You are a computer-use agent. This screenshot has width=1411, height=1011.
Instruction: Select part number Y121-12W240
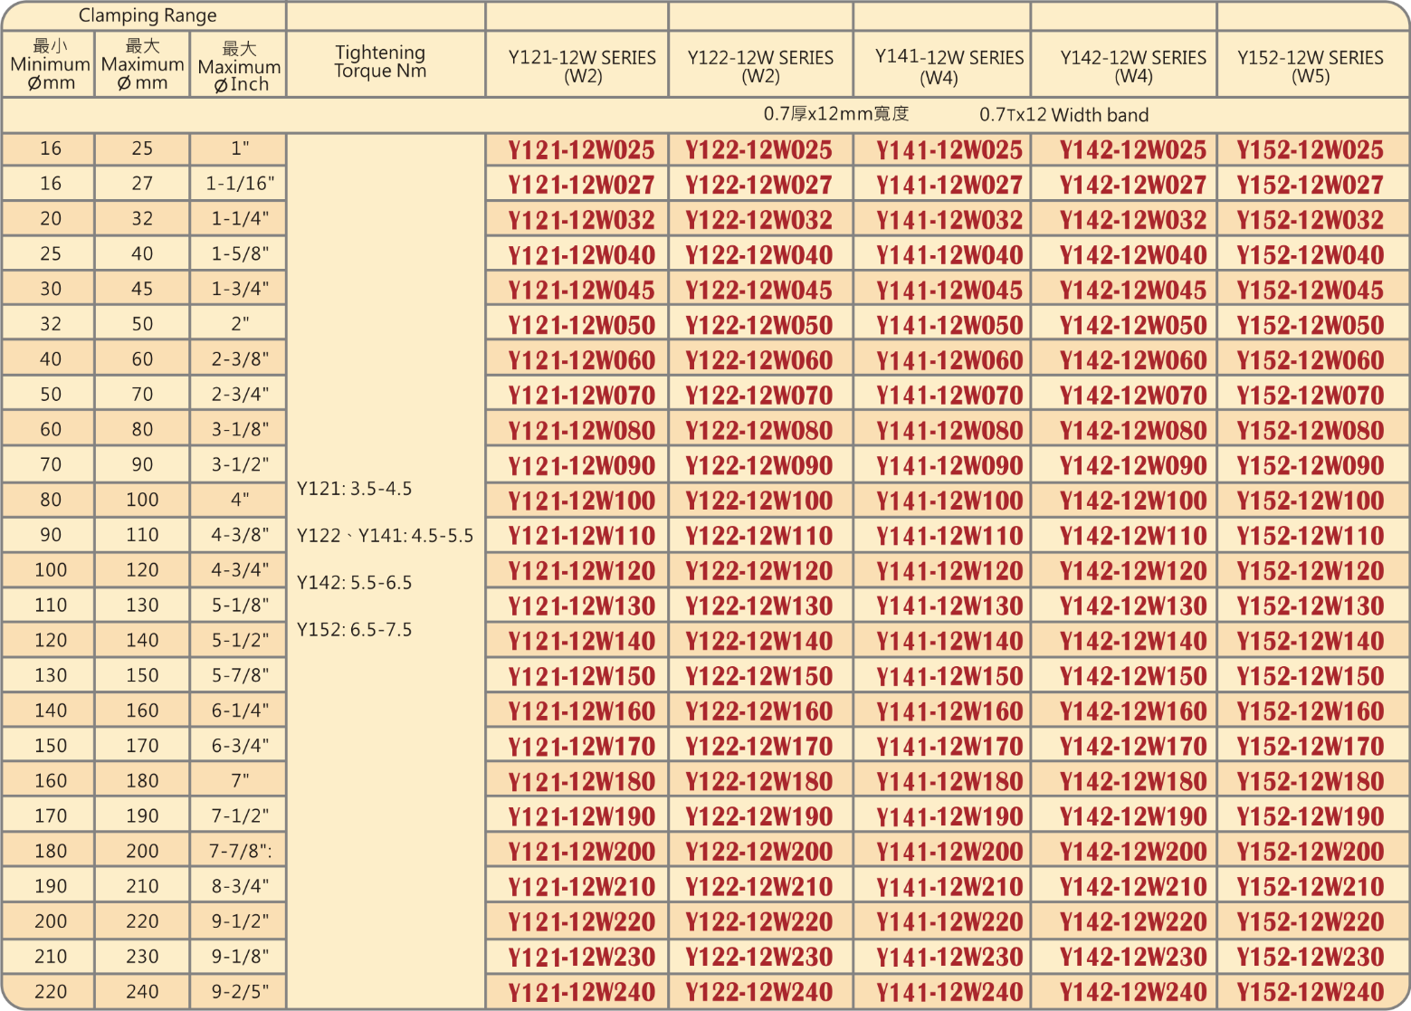tap(581, 992)
